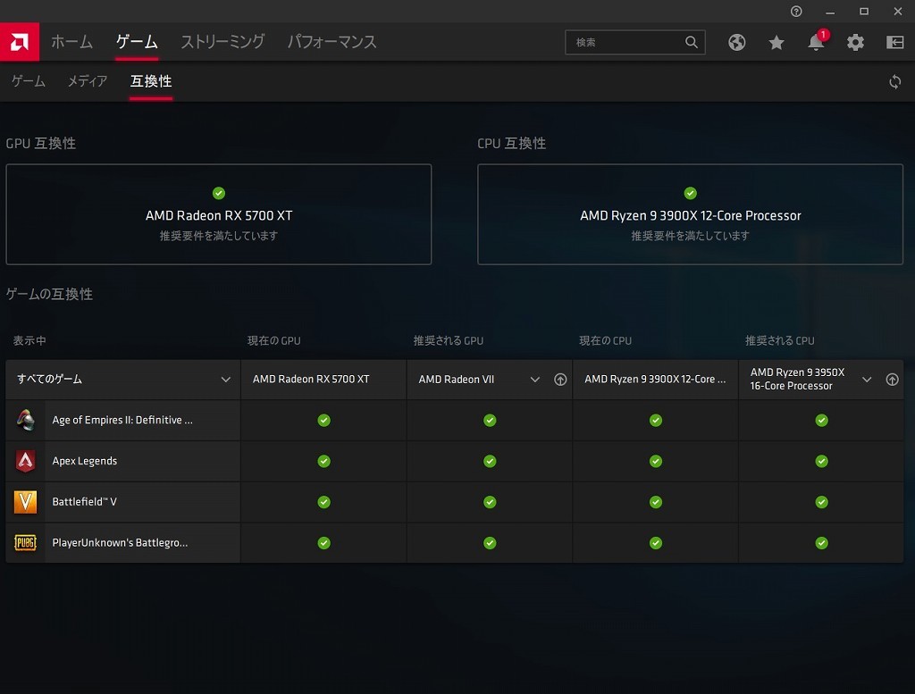Screen dimensions: 915x694
Task: Click the Age of Empires II game icon
Action: pos(25,420)
